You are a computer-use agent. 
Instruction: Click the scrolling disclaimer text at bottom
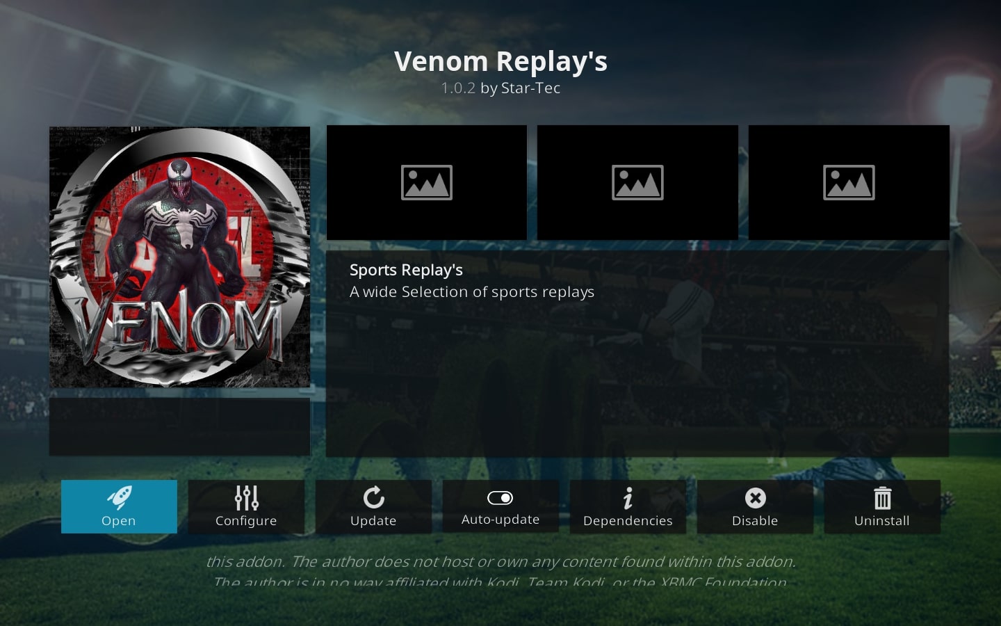[x=500, y=572]
